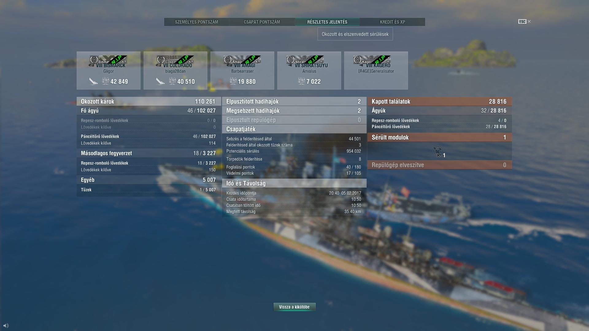This screenshot has width=589, height=331.
Task: Click the sinking ship icon on Bismarck card
Action: coord(94,81)
